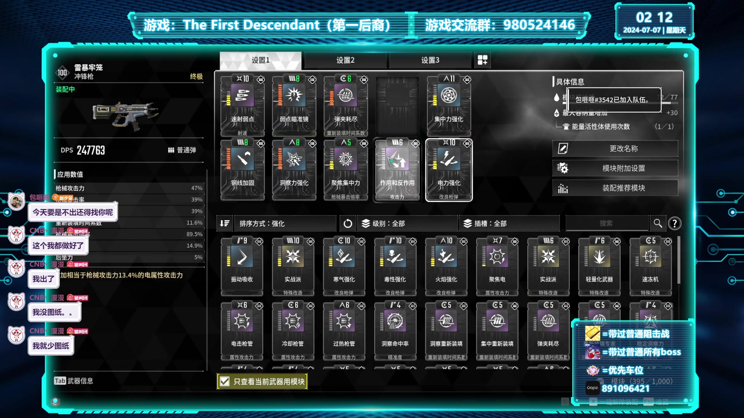Image resolution: width=744 pixels, height=418 pixels.
Task: Select the equipped 电力强化 module
Action: pos(449,170)
